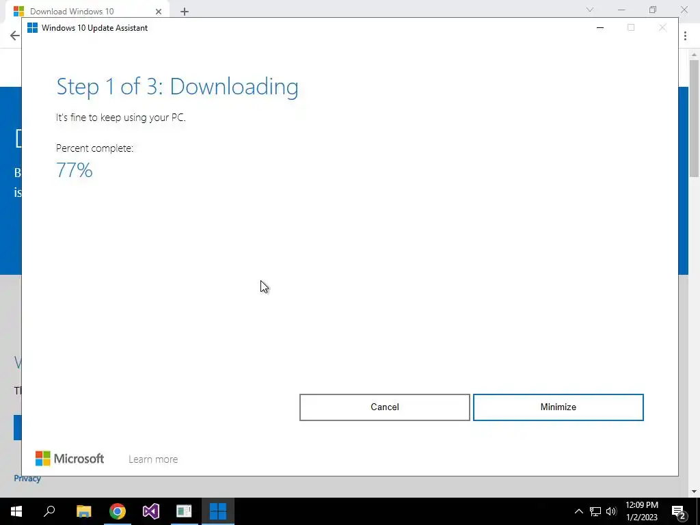The width and height of the screenshot is (700, 525).
Task: Minimize Update Assistant window via title bar dash
Action: [600, 27]
